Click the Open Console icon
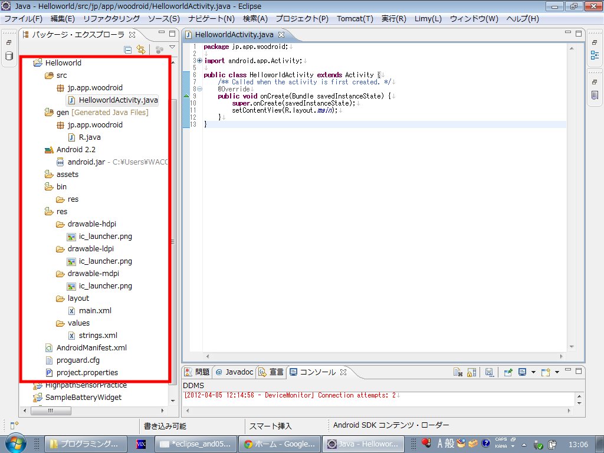This screenshot has height=453, width=604. coord(546,372)
